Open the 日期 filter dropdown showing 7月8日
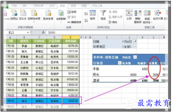Image resolution: width=172 pixels, height=112 pixels. pyautogui.click(x=135, y=41)
